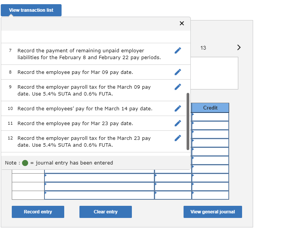Click the transaction list scrollbar thumb

click(188, 121)
